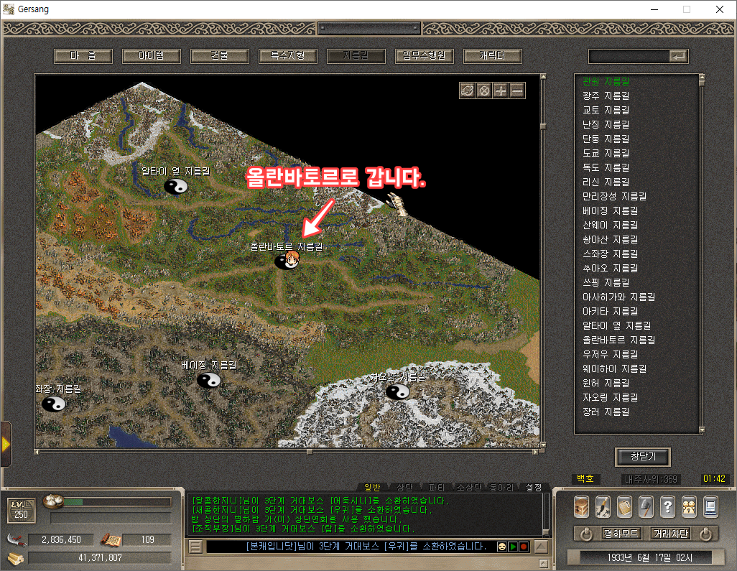
Task: Click the gauntlet cursor marker on the map edge
Action: pos(397,205)
